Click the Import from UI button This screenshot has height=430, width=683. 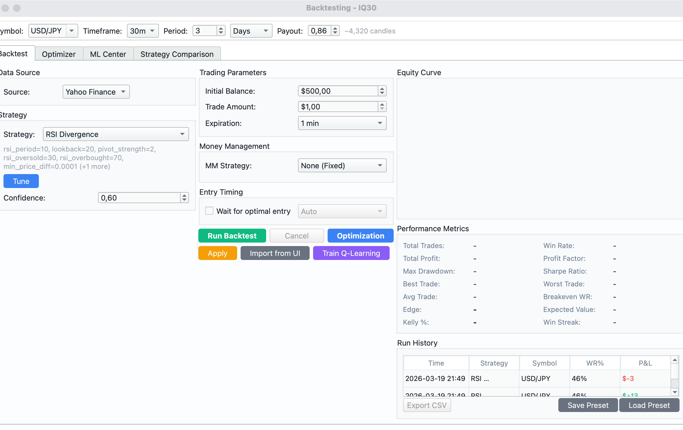275,253
